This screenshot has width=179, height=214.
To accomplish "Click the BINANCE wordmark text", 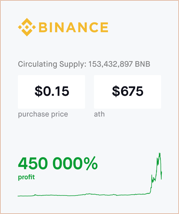I will pos(74,27).
